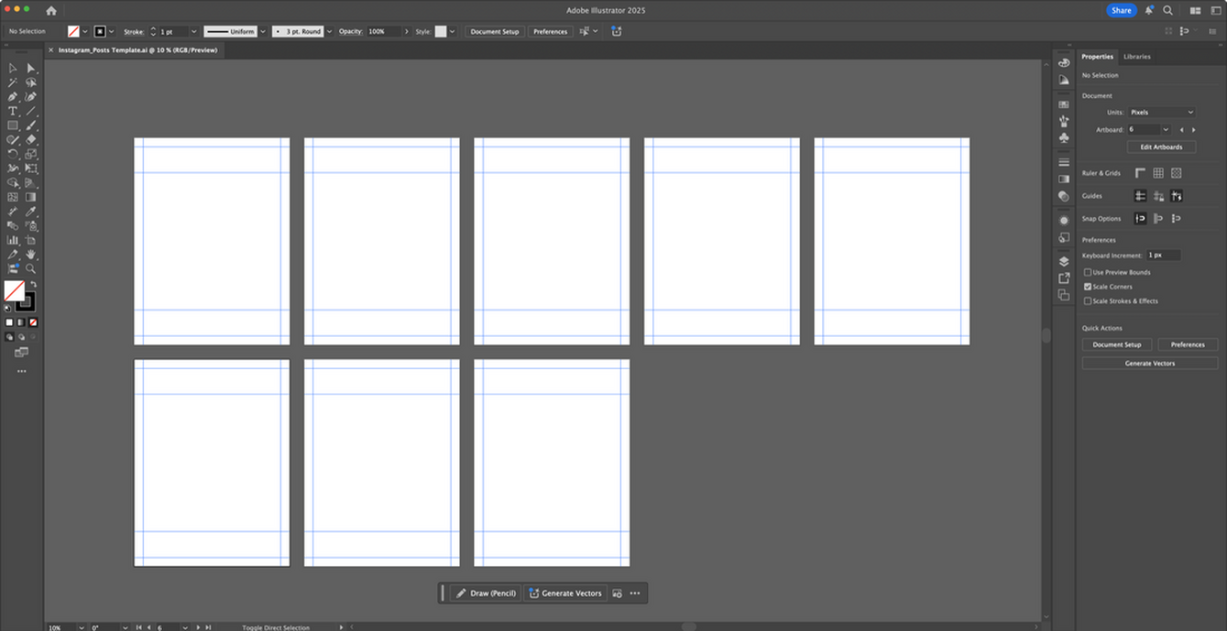This screenshot has height=631, width=1227.
Task: Enable Use Preview Bounds checkbox
Action: click(x=1088, y=272)
